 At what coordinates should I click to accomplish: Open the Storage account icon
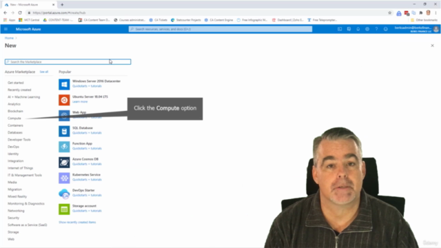coord(64,209)
